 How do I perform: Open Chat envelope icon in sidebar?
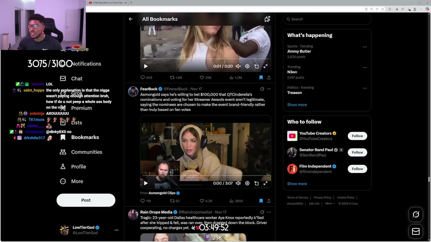(x=63, y=78)
